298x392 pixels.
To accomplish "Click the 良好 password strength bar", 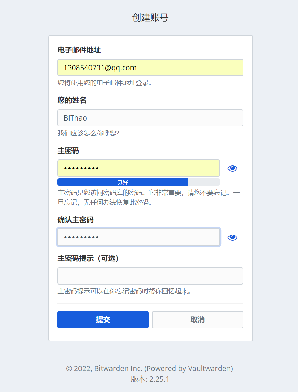I will click(x=139, y=182).
